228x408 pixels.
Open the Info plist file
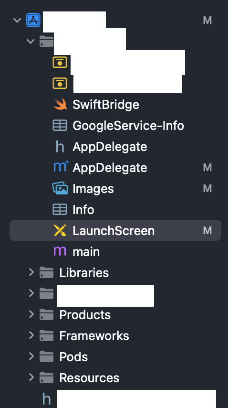(83, 210)
